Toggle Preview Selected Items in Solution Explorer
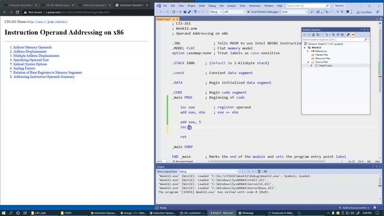The height and width of the screenshot is (216, 384). coord(353,35)
